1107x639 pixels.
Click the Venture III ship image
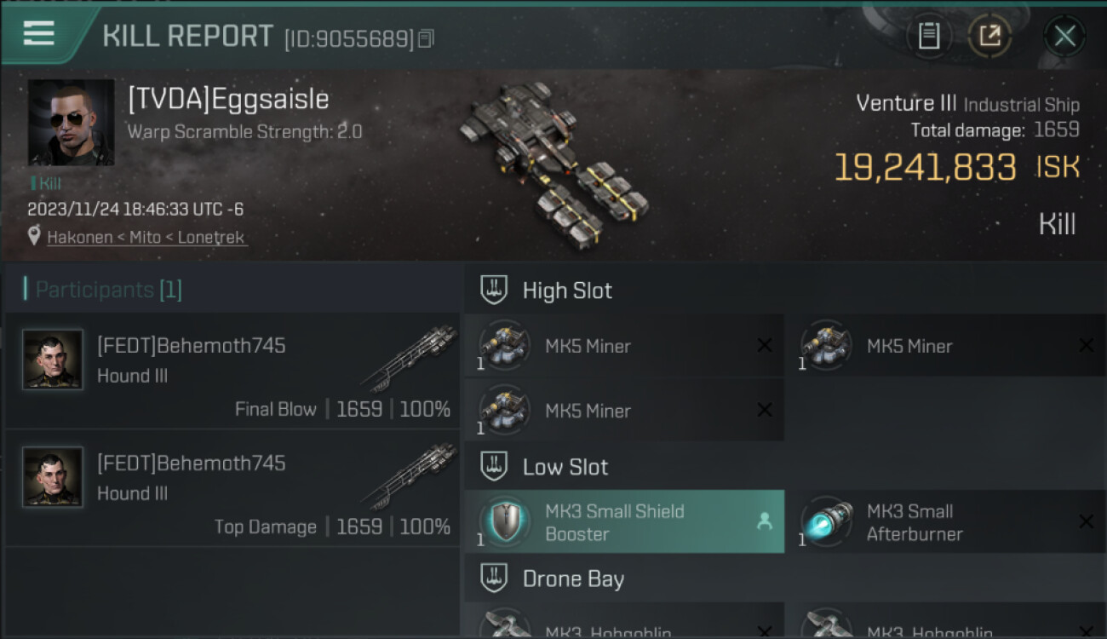point(553,162)
